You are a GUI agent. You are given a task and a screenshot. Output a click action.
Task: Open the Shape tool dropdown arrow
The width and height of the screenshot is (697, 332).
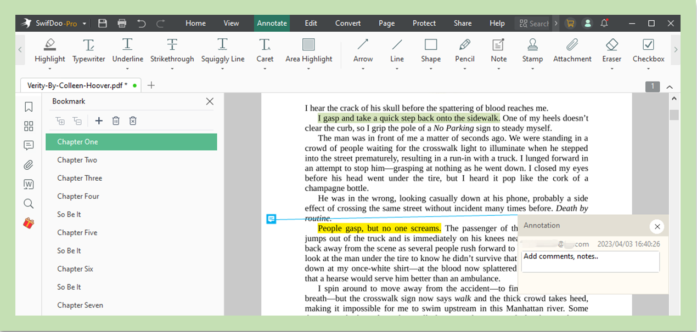[x=431, y=68]
